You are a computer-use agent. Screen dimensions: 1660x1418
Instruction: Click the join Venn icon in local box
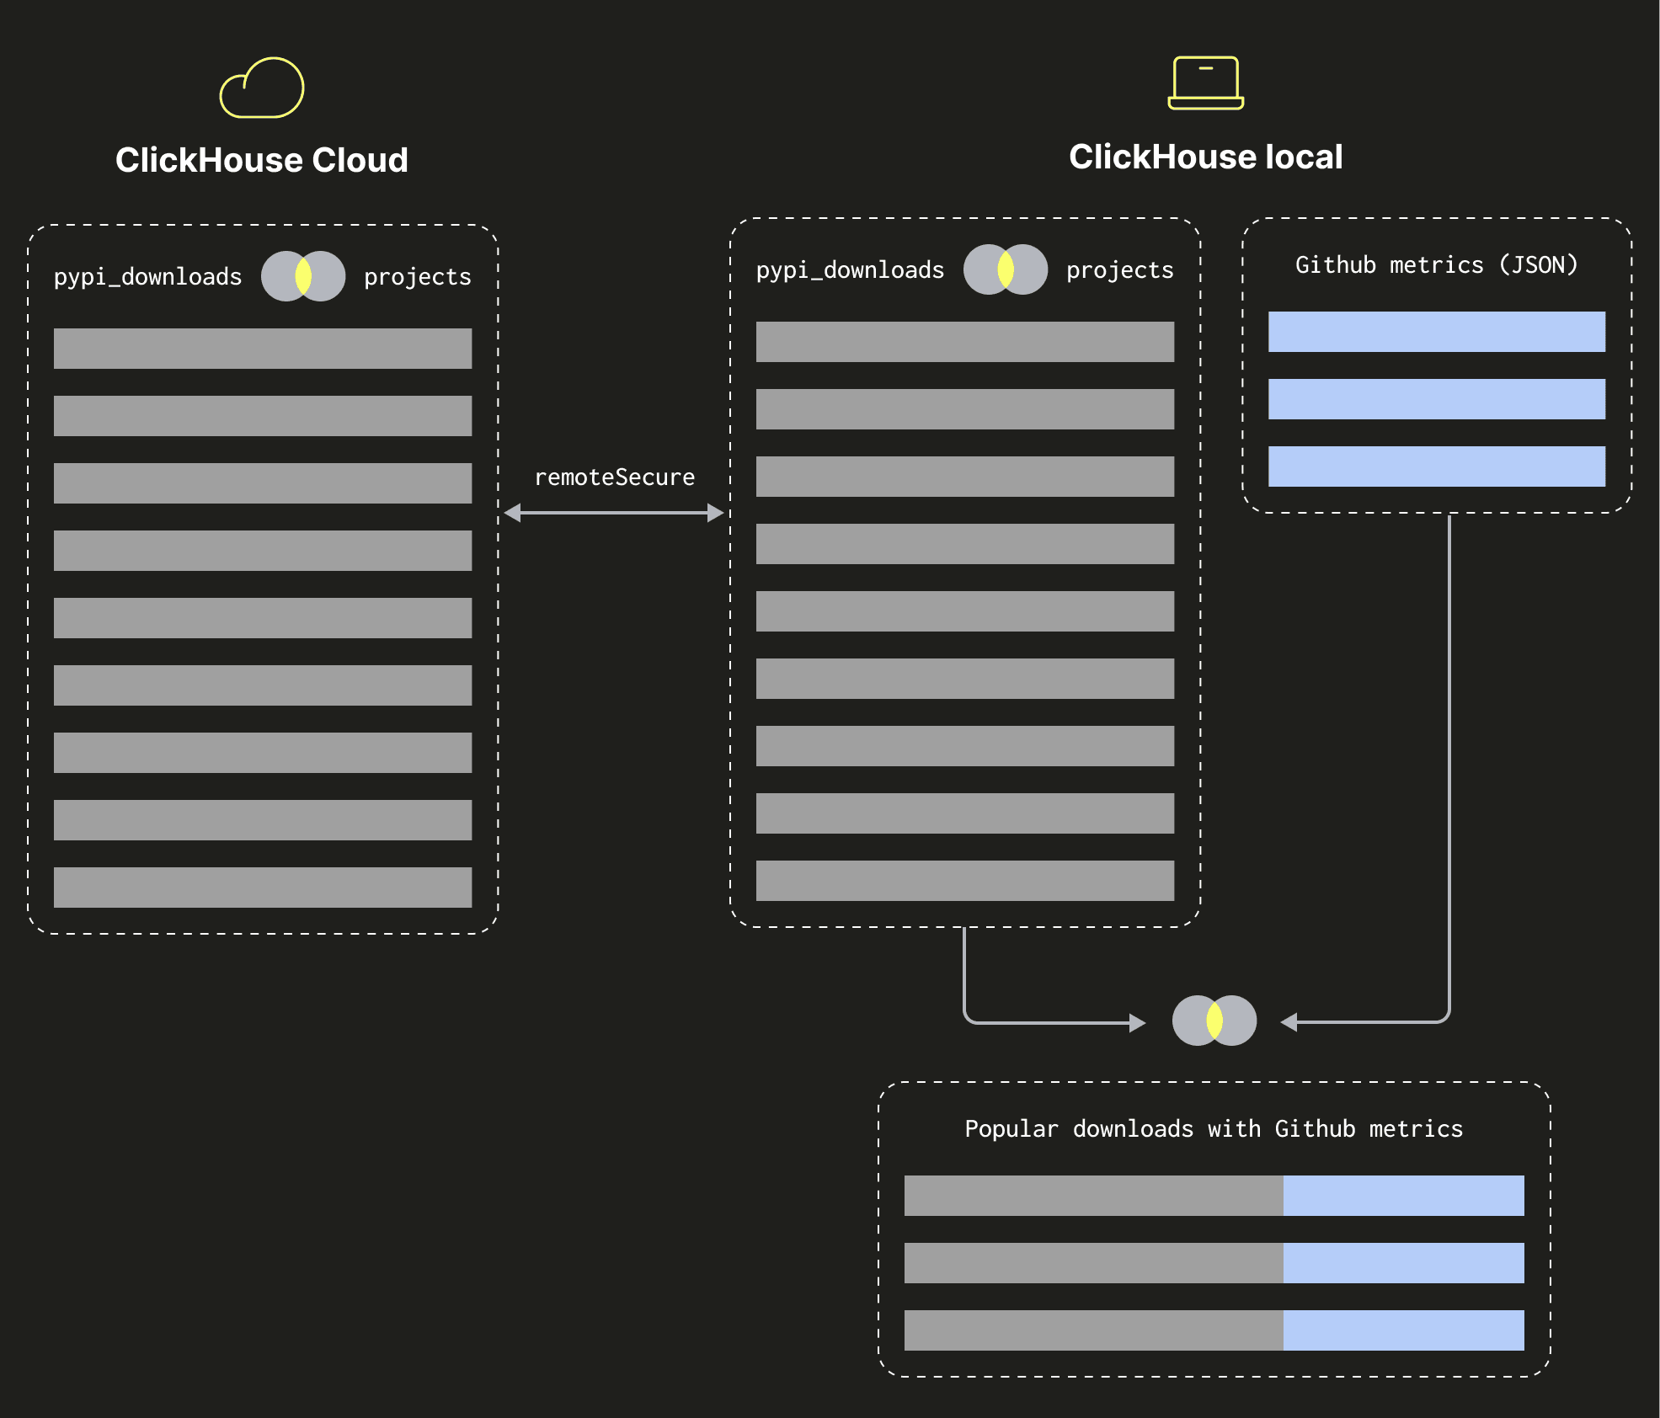click(x=1005, y=269)
